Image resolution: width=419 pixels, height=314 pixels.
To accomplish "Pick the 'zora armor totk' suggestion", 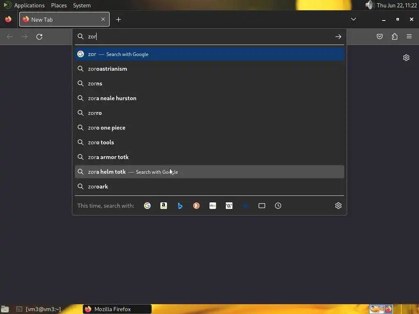I will pyautogui.click(x=209, y=157).
